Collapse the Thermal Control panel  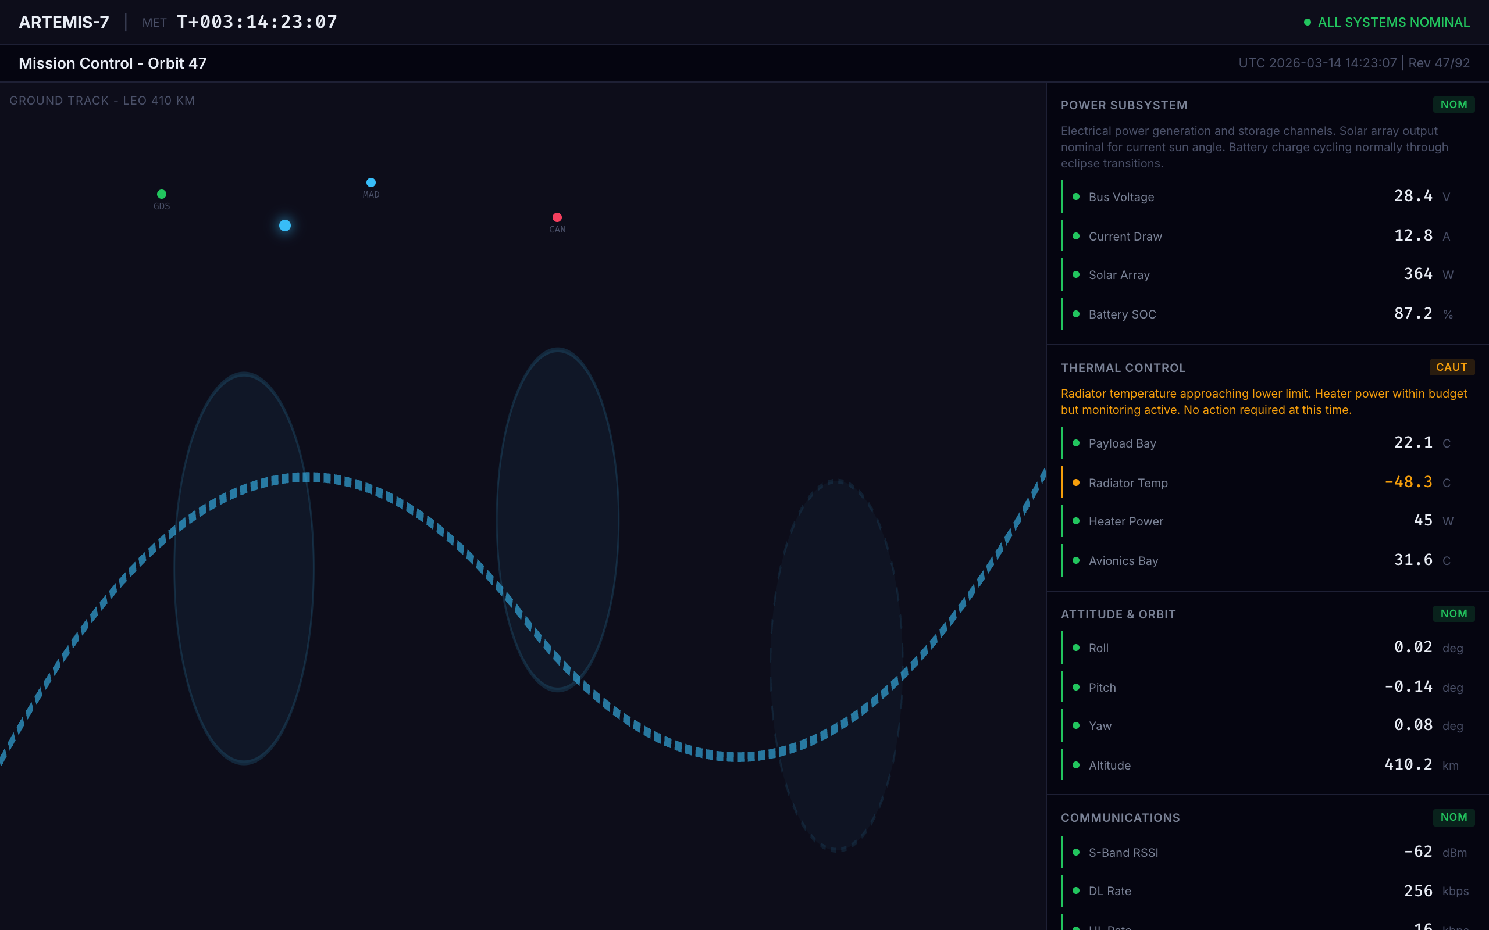(x=1123, y=367)
